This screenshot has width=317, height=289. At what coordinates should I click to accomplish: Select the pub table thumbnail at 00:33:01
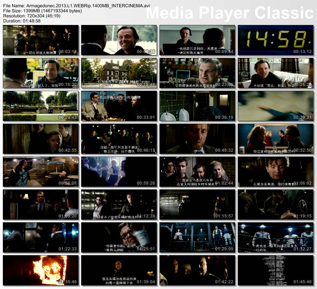[119, 106]
